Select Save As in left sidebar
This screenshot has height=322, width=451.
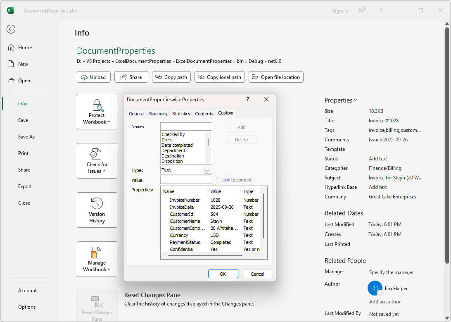click(26, 137)
